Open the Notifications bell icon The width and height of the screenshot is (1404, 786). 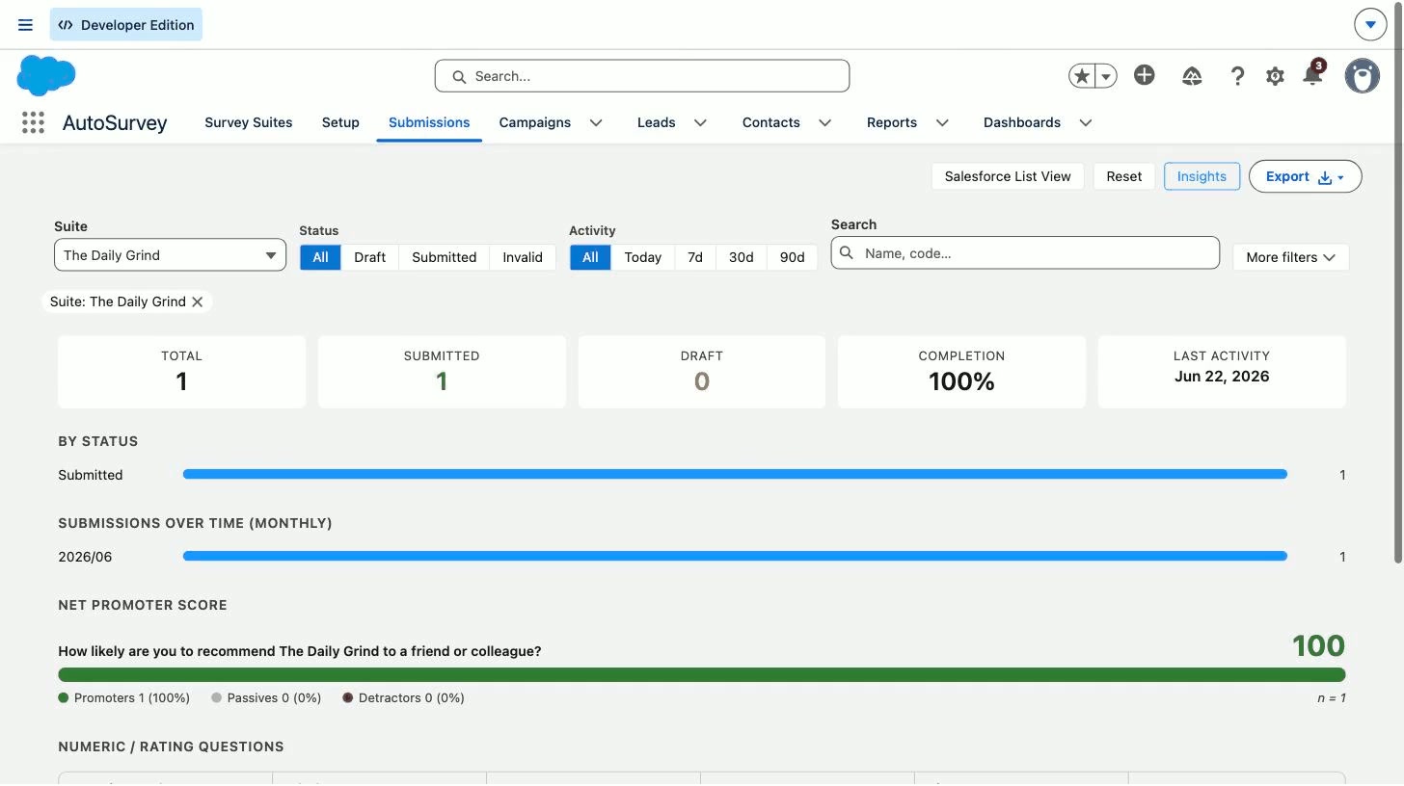[x=1312, y=75]
